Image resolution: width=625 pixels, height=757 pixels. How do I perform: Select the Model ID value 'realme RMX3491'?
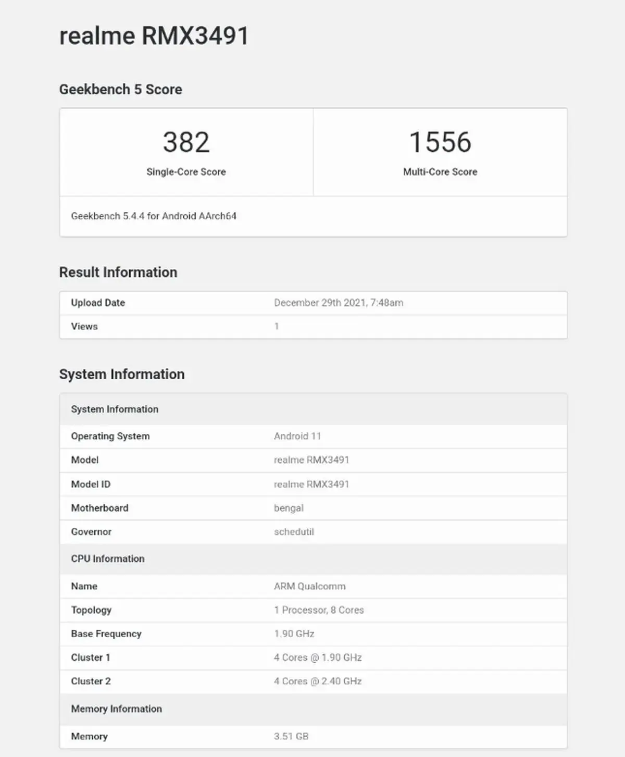tap(311, 484)
